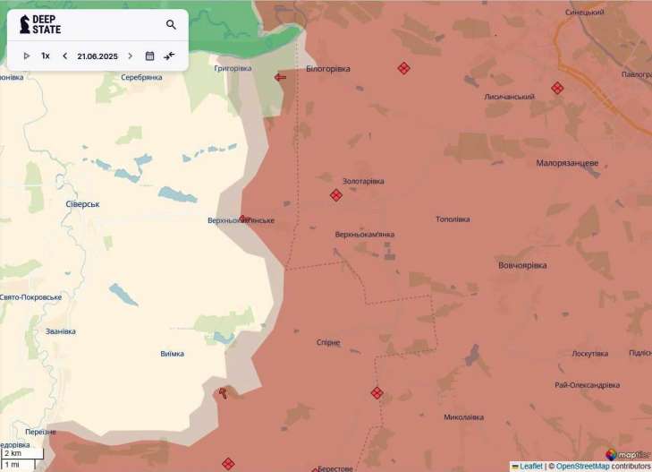Open the OpenStreetMap attribution link
Viewport: 652px width, 472px height.
coord(583,466)
